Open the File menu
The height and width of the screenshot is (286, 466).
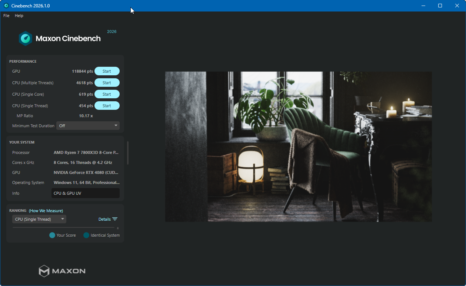click(6, 16)
